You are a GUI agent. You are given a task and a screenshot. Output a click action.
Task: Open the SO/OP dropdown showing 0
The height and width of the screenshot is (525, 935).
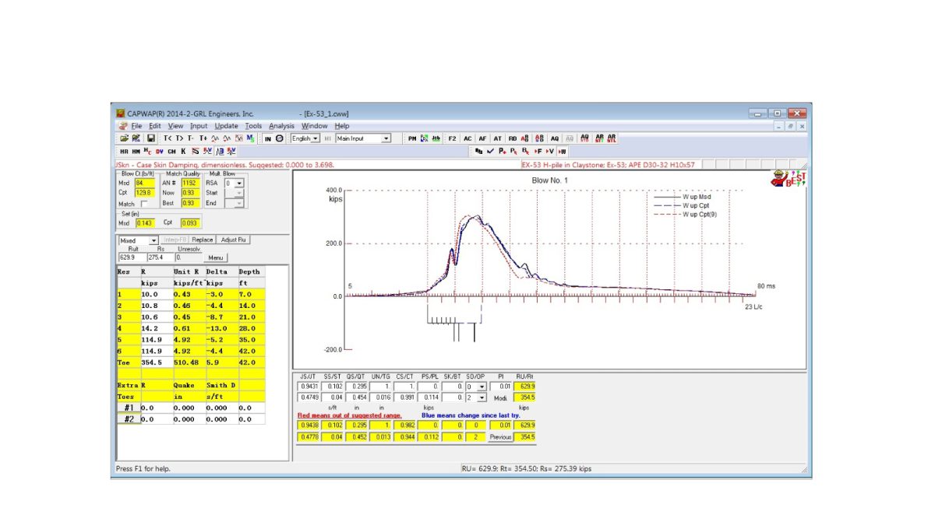tap(481, 387)
